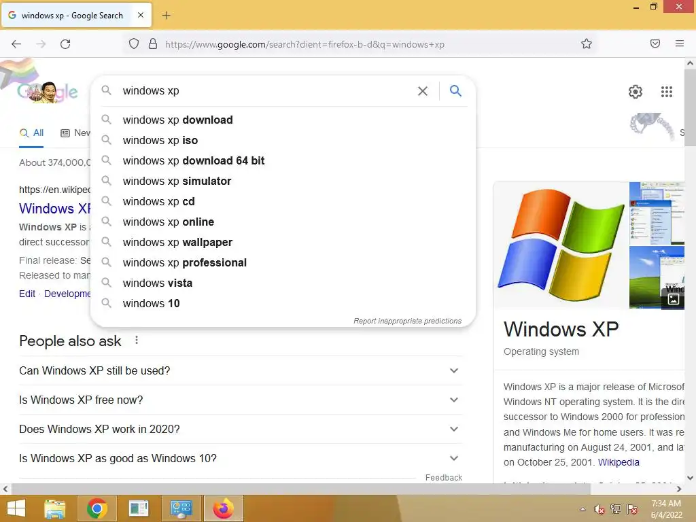Click the taskbar clock showing 7:34 AM

[666, 509]
